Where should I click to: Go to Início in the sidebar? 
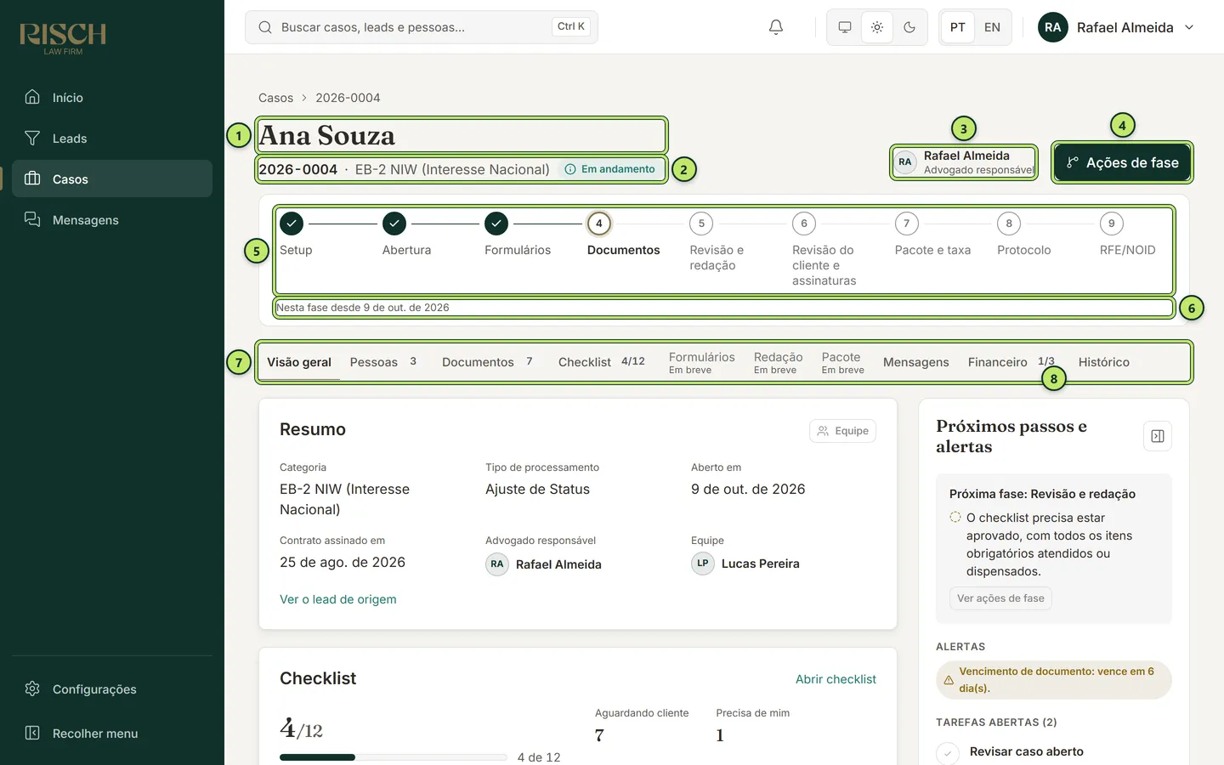coord(112,97)
